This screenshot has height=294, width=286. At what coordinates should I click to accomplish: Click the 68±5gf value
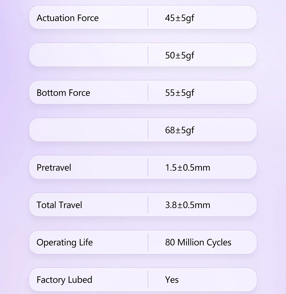pos(180,130)
